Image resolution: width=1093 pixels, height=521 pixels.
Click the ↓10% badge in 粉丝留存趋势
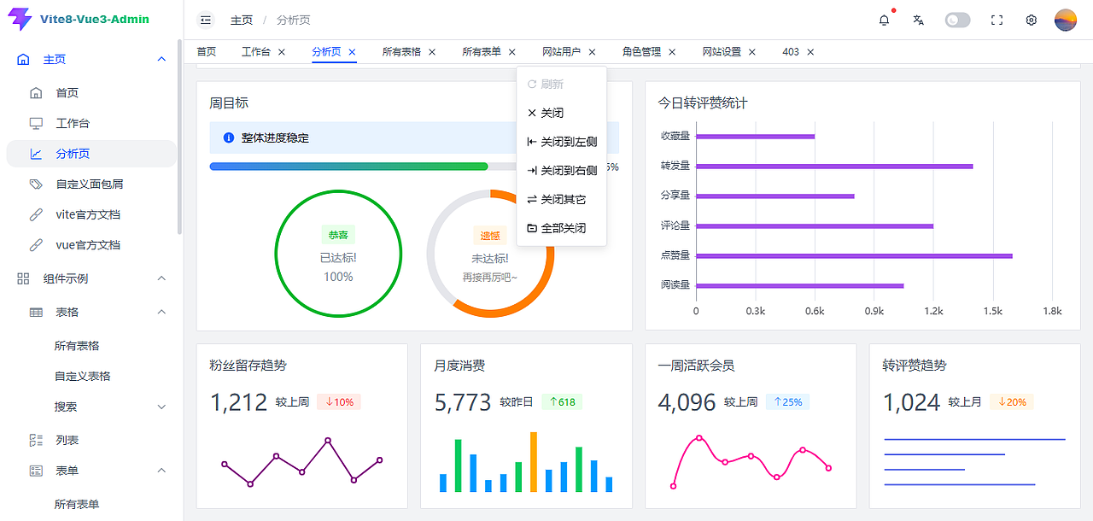pos(339,401)
